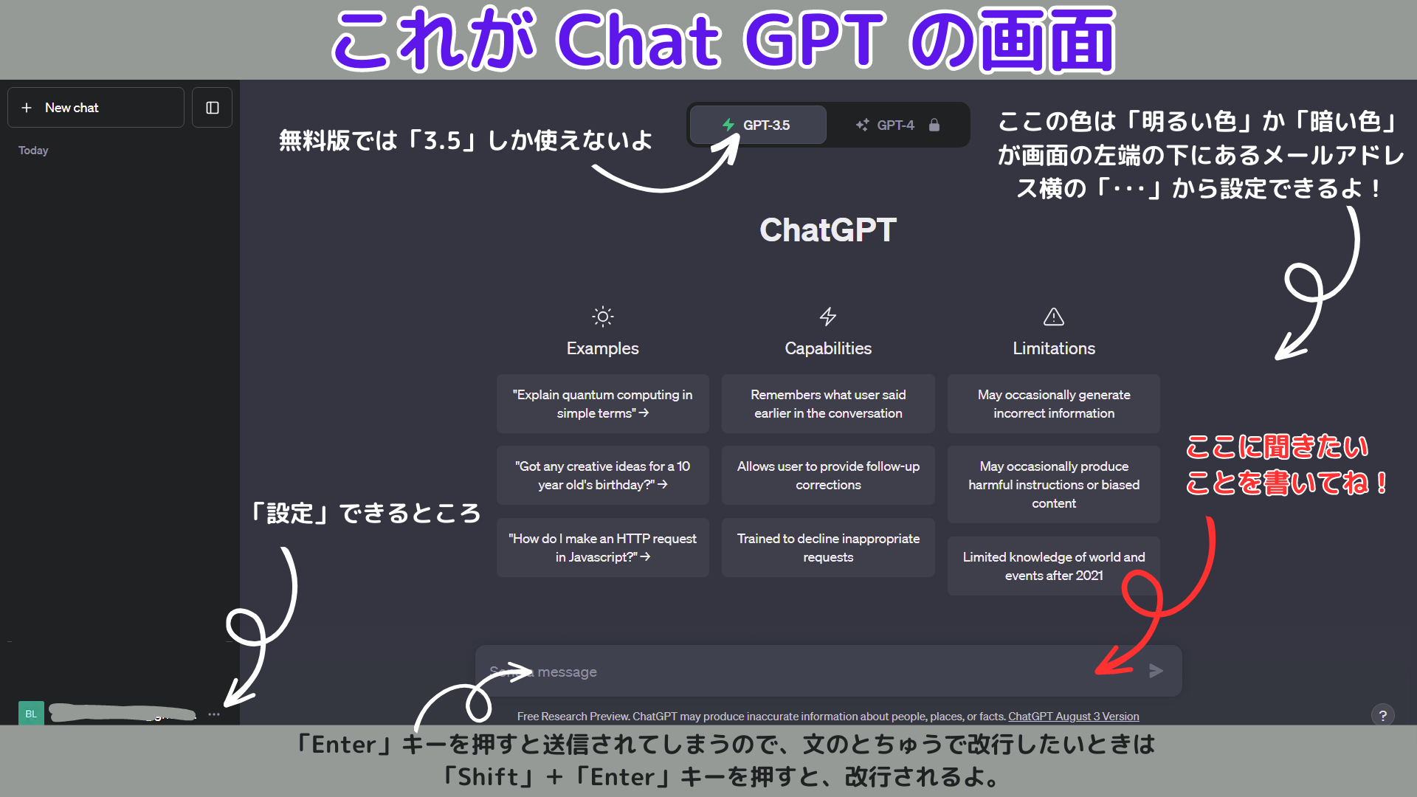Choose the 10 year old's birthday example

point(602,475)
